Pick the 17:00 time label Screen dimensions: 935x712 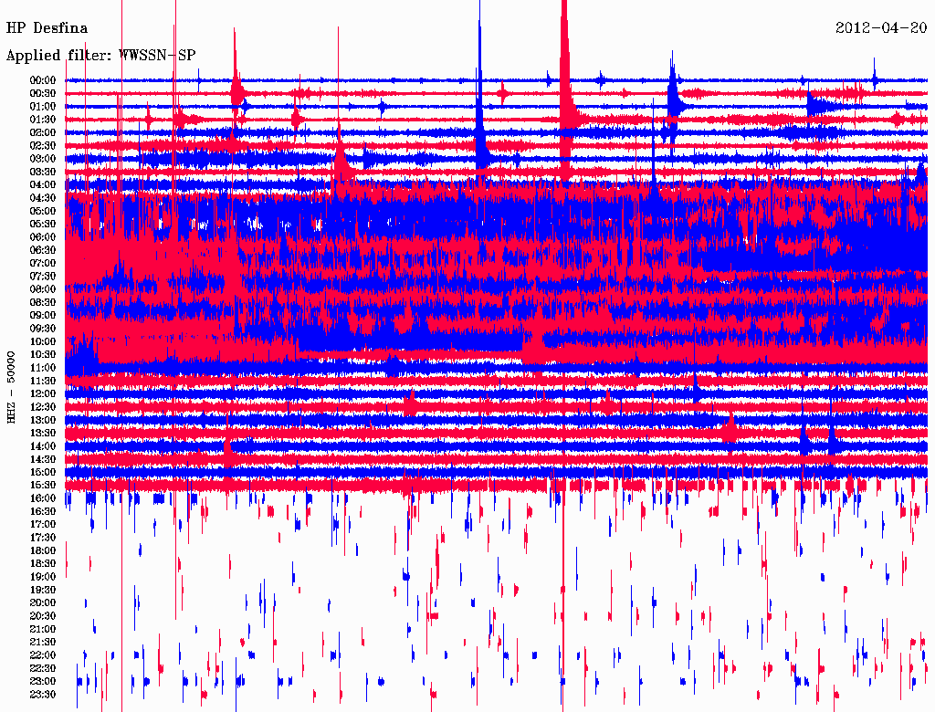tap(43, 524)
